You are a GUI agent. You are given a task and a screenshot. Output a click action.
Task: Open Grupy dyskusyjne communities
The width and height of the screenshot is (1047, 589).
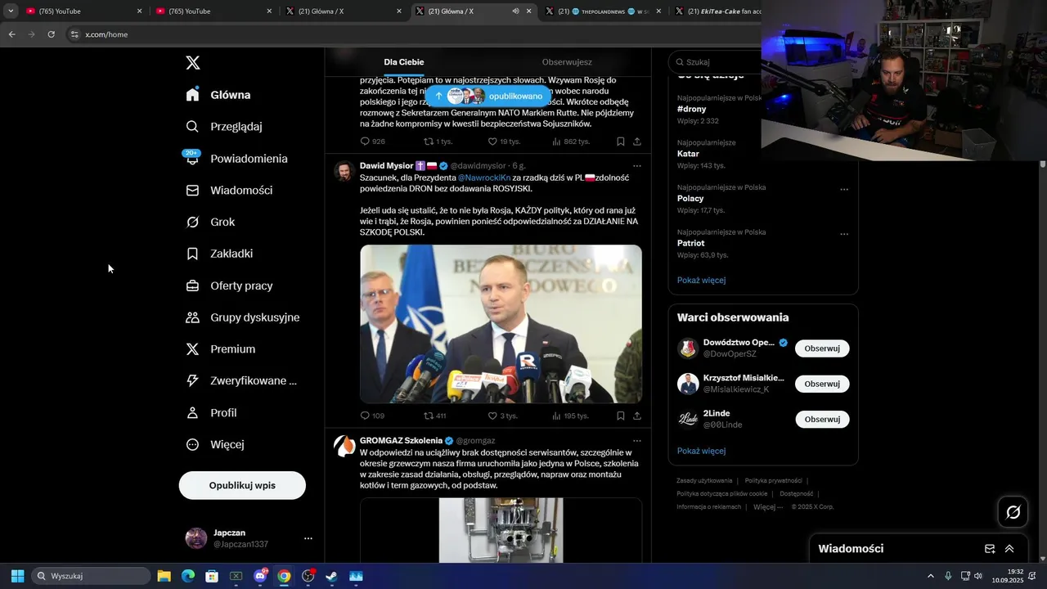pos(242,317)
